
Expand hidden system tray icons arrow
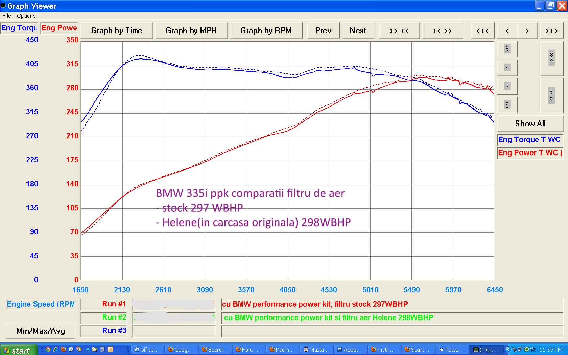tap(508, 350)
